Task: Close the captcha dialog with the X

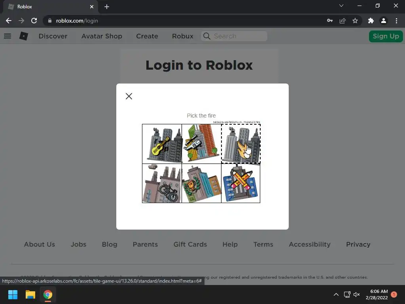Action: point(129,96)
